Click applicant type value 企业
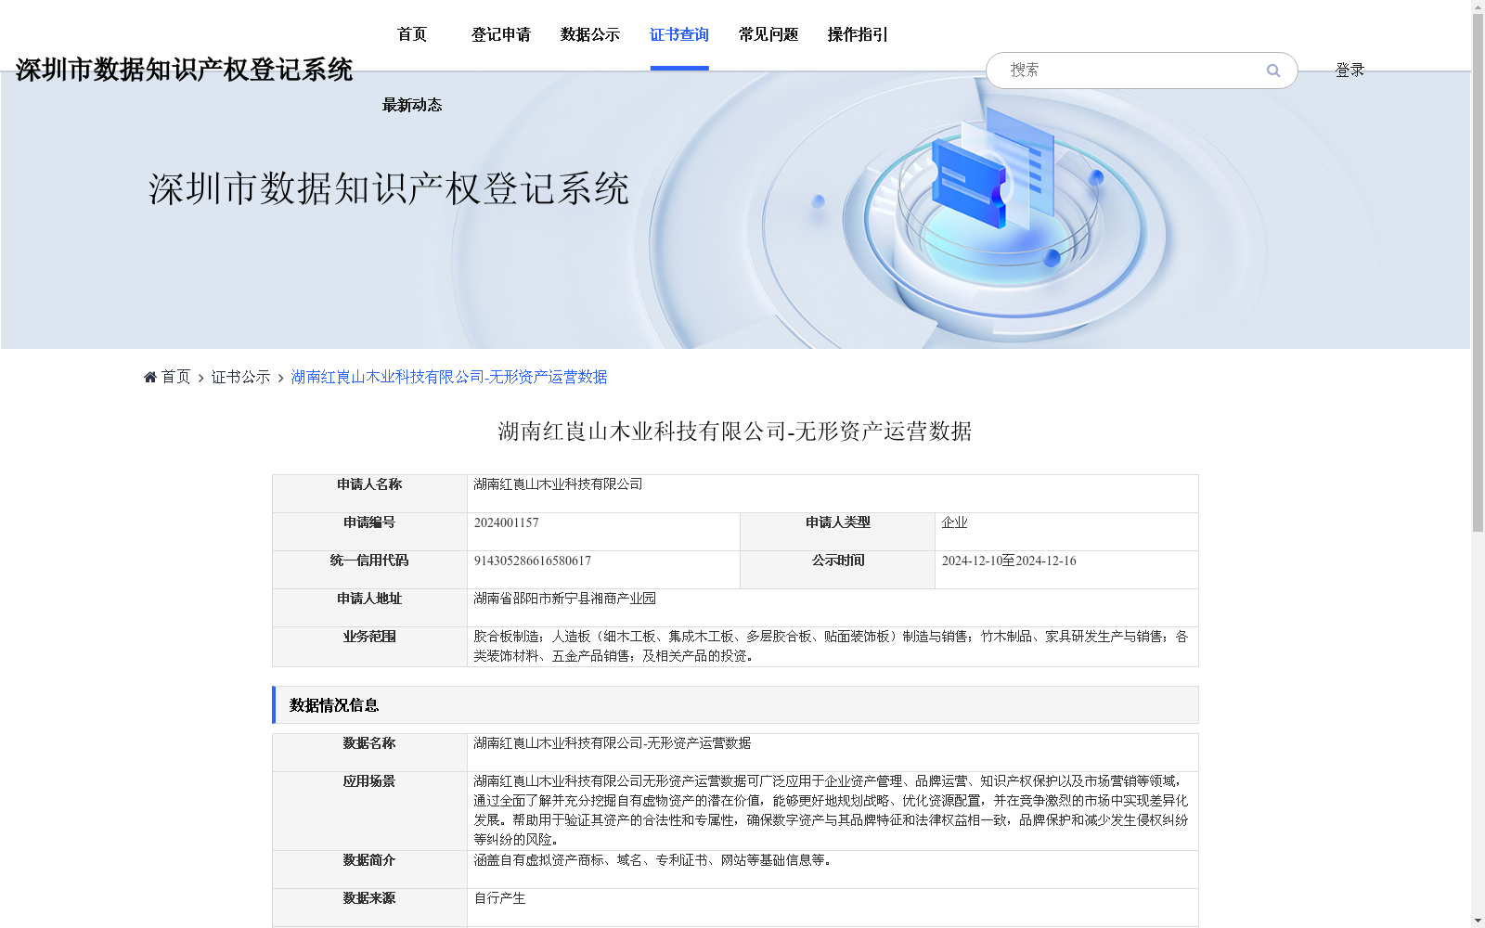The height and width of the screenshot is (928, 1485). [x=955, y=522]
